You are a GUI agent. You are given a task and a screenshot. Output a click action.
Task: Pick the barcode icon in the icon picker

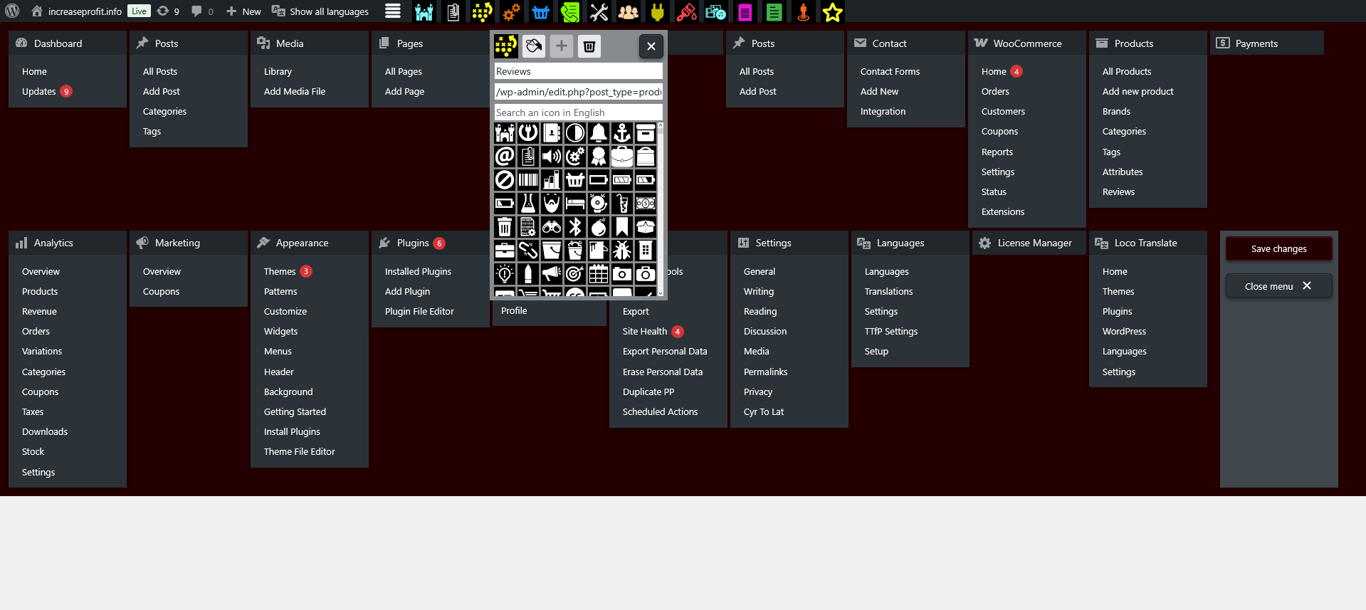[x=528, y=180]
